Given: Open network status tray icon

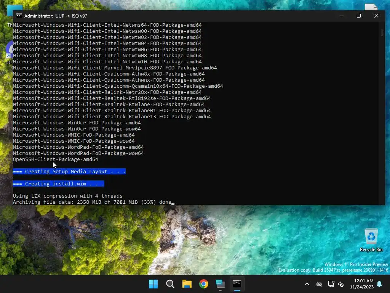Looking at the screenshot, I should (331, 284).
